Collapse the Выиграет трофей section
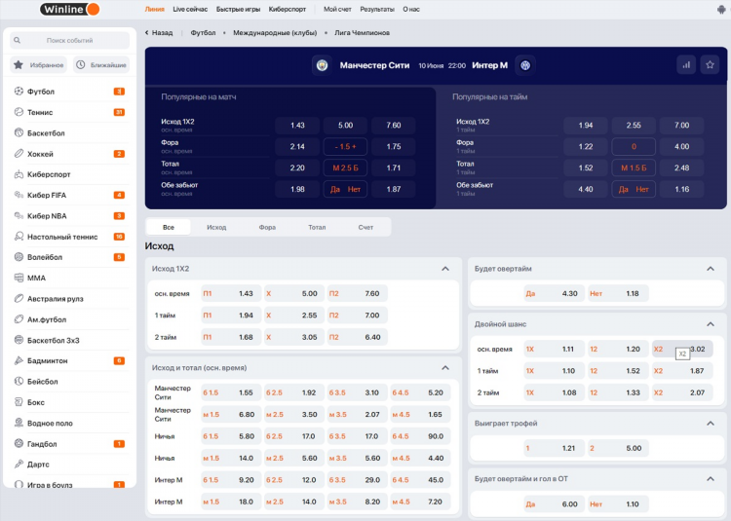This screenshot has height=521, width=731. click(711, 424)
